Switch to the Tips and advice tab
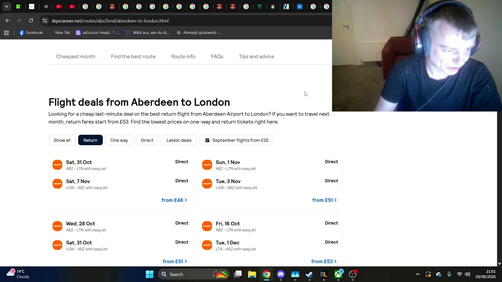502x282 pixels. click(x=256, y=56)
